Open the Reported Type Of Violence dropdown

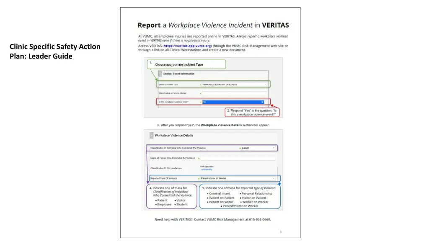pos(274,178)
